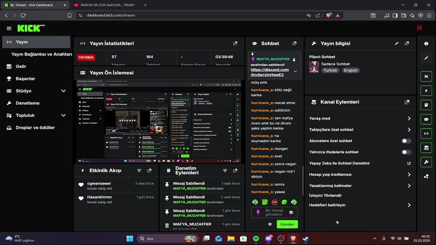The image size is (436, 245).
Task: Toggle Abonelere özel sohbet switch
Action: (406, 141)
